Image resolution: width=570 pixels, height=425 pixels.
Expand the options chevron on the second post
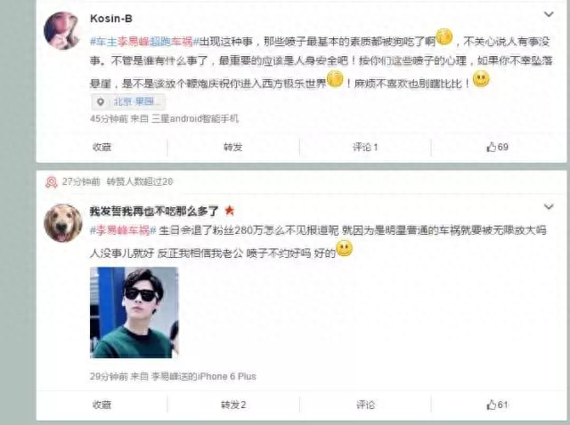549,206
